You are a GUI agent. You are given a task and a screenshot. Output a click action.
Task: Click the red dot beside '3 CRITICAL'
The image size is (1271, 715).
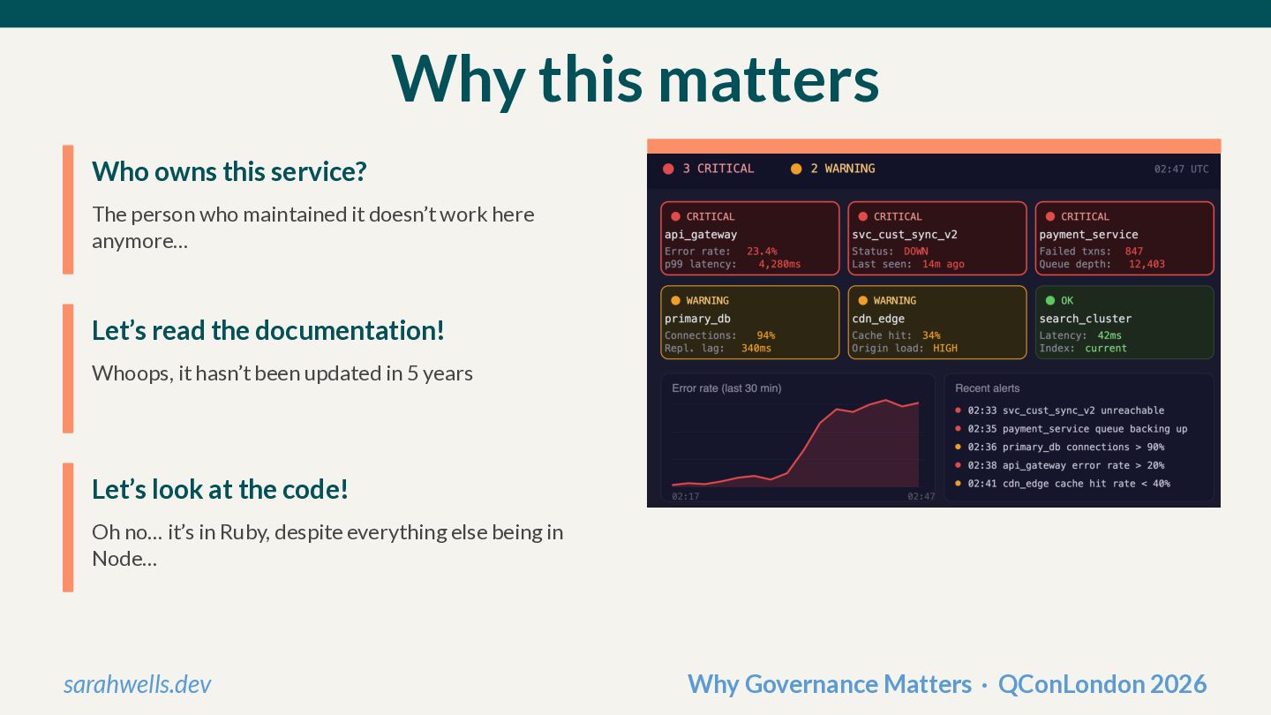click(668, 169)
